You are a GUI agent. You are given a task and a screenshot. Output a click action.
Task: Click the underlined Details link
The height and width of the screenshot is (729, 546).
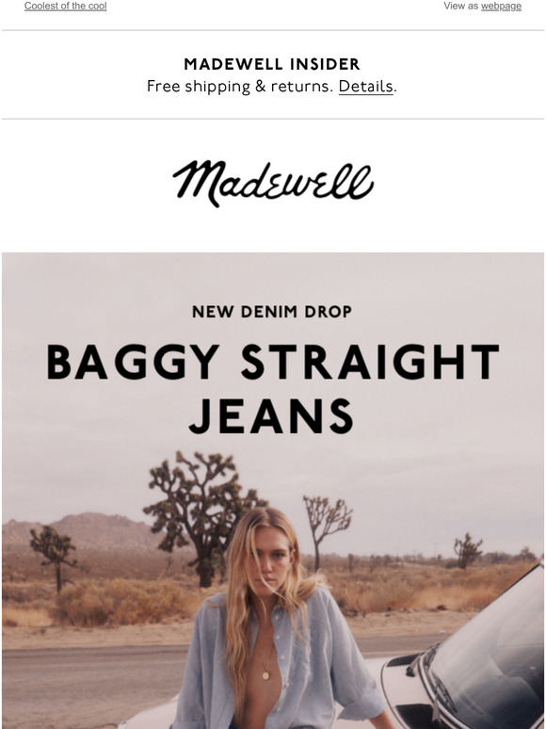[x=365, y=87]
